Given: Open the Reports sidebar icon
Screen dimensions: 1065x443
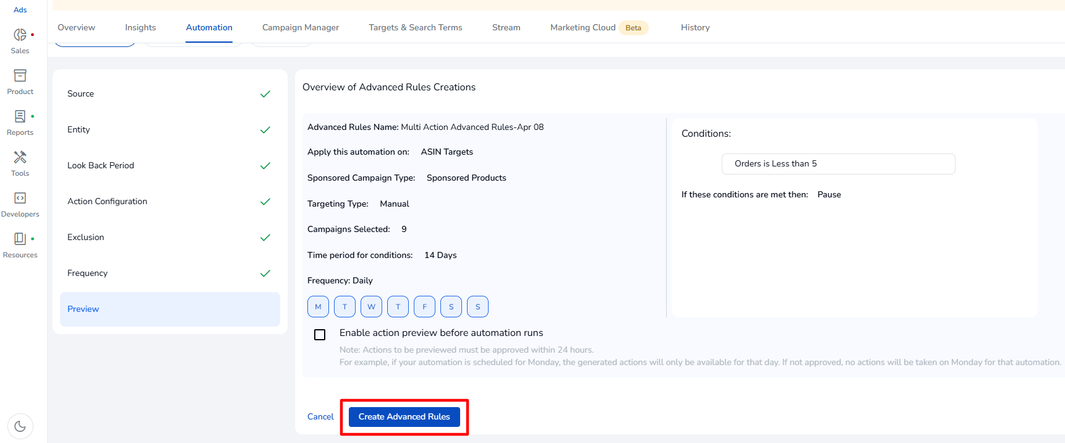Looking at the screenshot, I should (x=20, y=117).
